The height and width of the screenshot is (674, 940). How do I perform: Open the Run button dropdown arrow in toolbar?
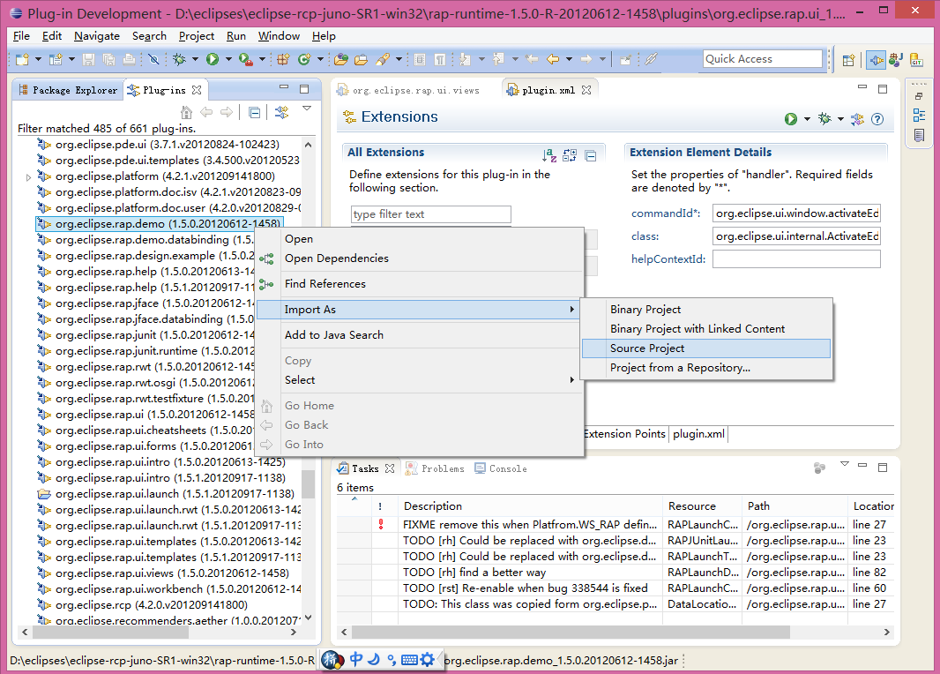click(x=228, y=60)
